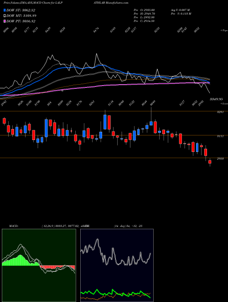
Task: Select the 'DOW MT: 3108.89' legend text
Action: point(21,16)
